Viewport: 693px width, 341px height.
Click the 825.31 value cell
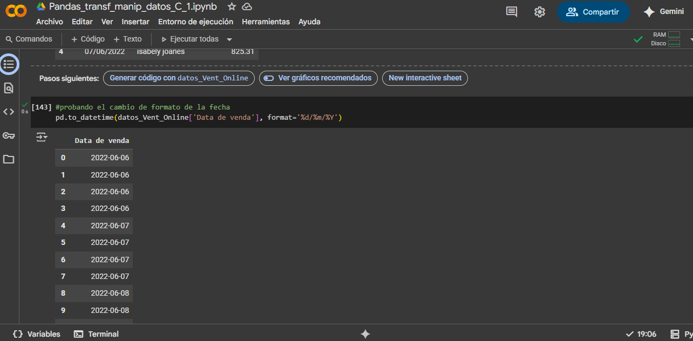[242, 52]
